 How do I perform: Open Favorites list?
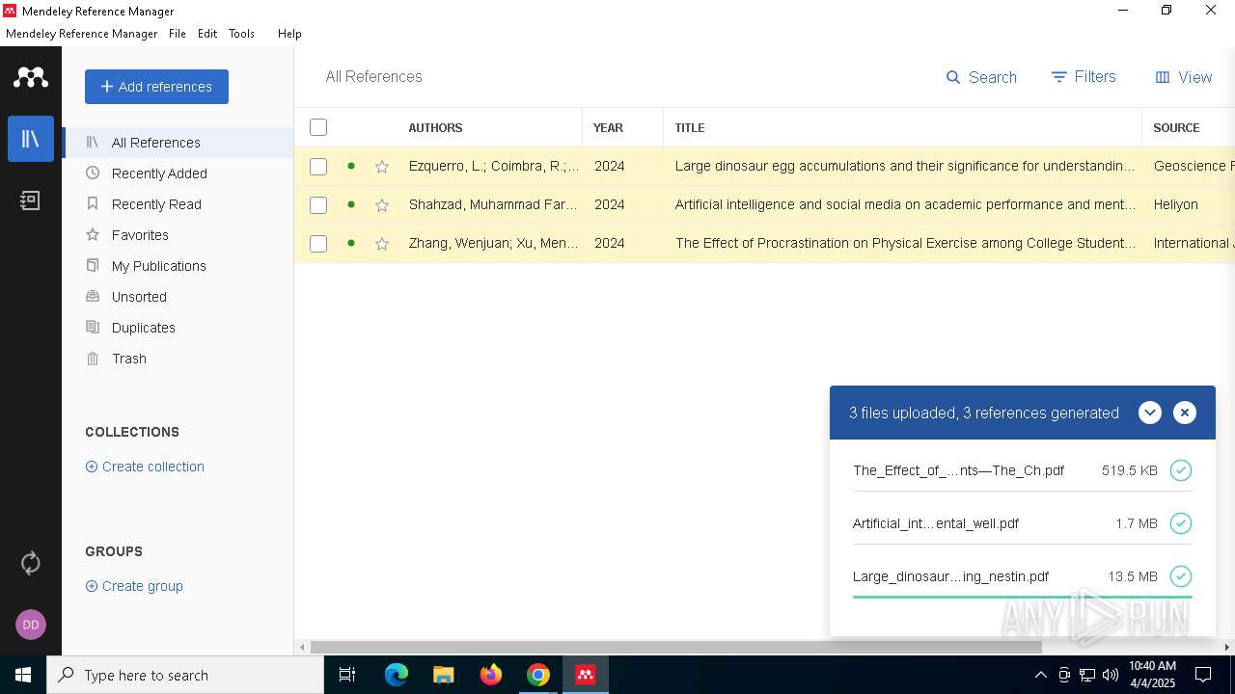click(178, 235)
